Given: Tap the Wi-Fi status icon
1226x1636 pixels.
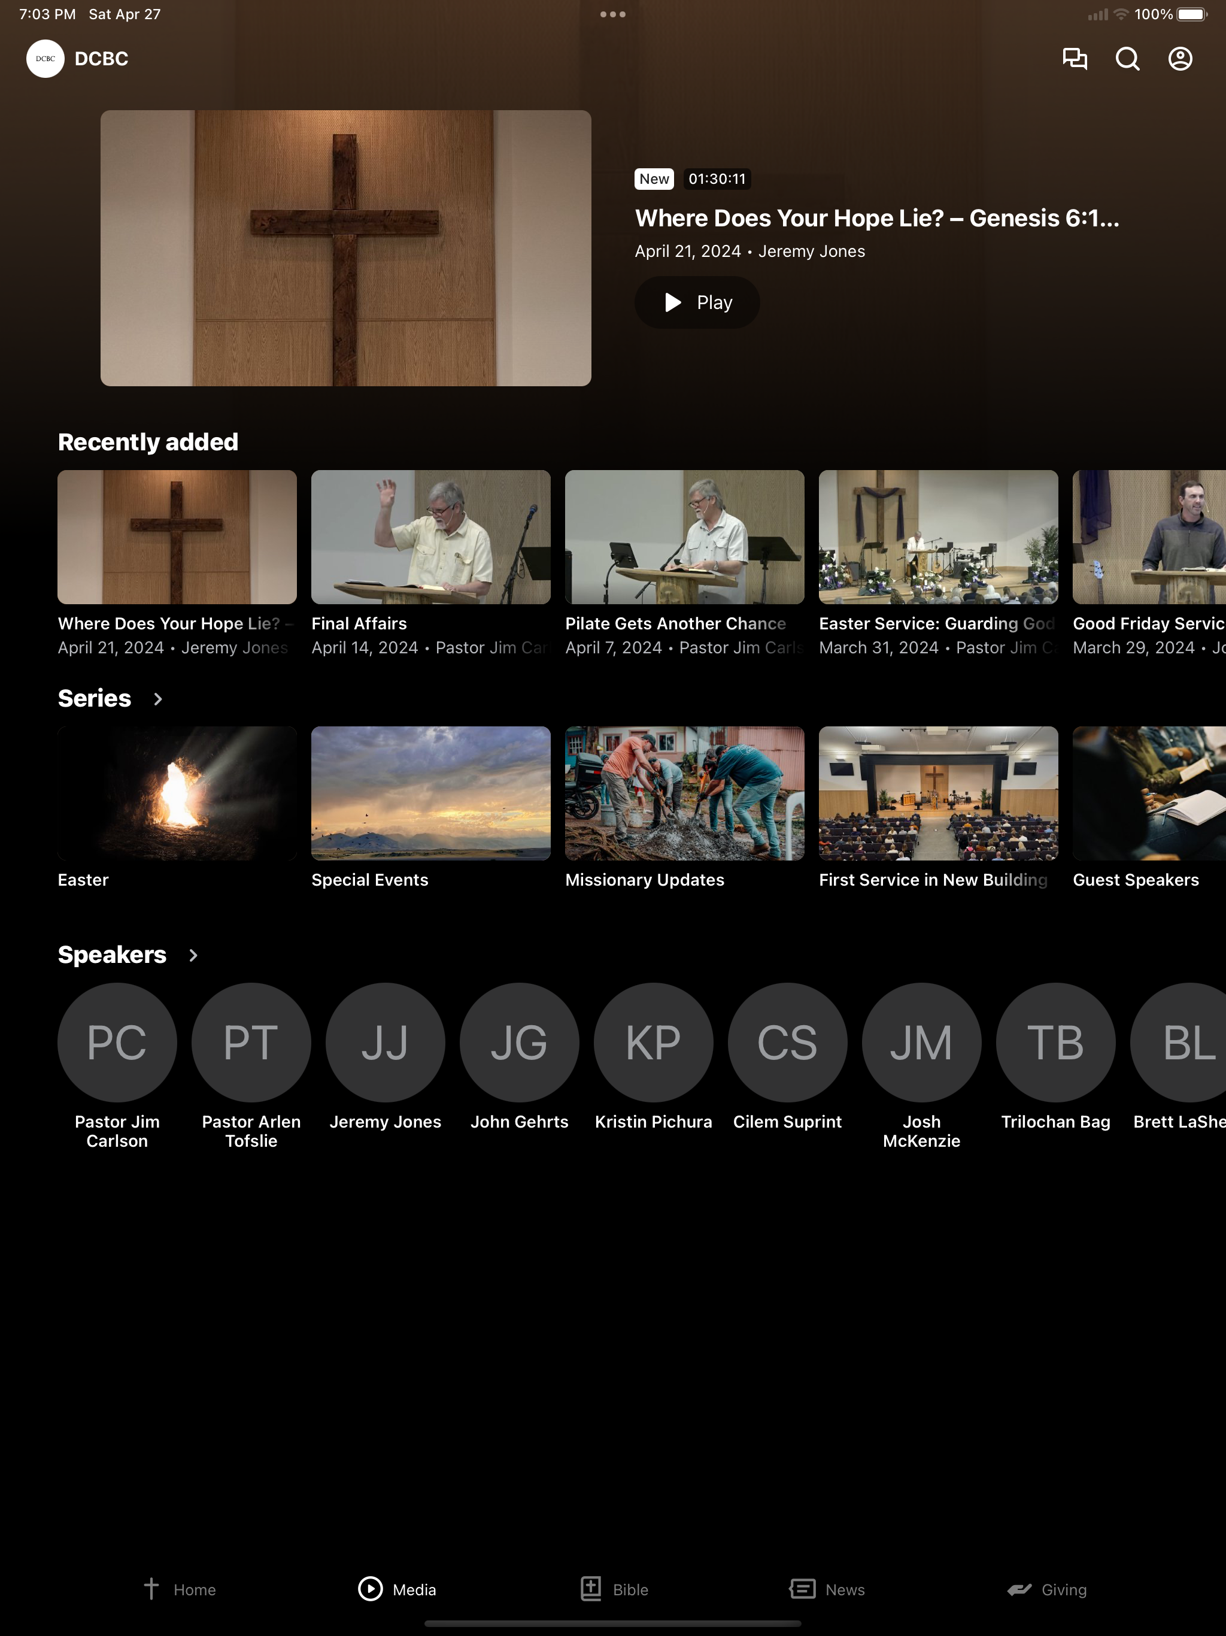Looking at the screenshot, I should point(1121,14).
